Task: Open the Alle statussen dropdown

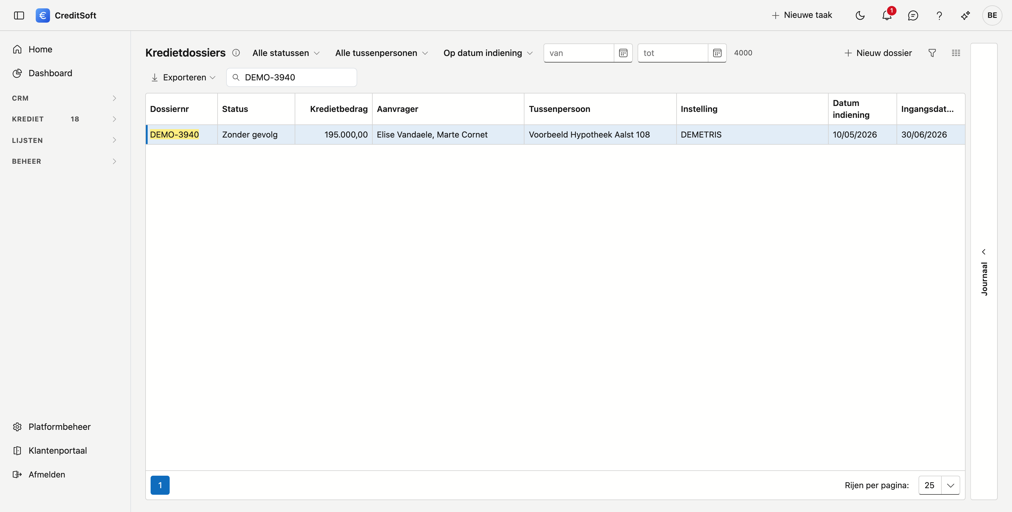Action: tap(286, 53)
